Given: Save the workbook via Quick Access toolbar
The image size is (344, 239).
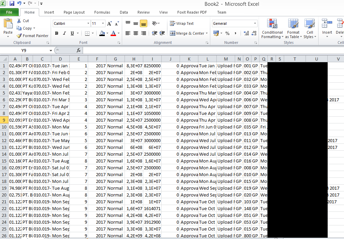Looking at the screenshot, I should coord(11,3).
